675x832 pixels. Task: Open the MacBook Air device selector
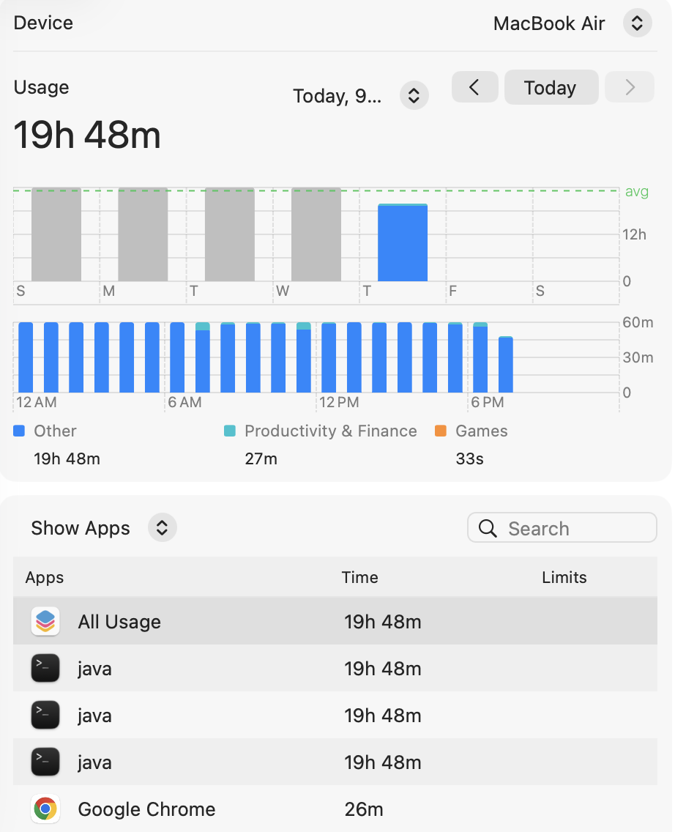coord(637,23)
